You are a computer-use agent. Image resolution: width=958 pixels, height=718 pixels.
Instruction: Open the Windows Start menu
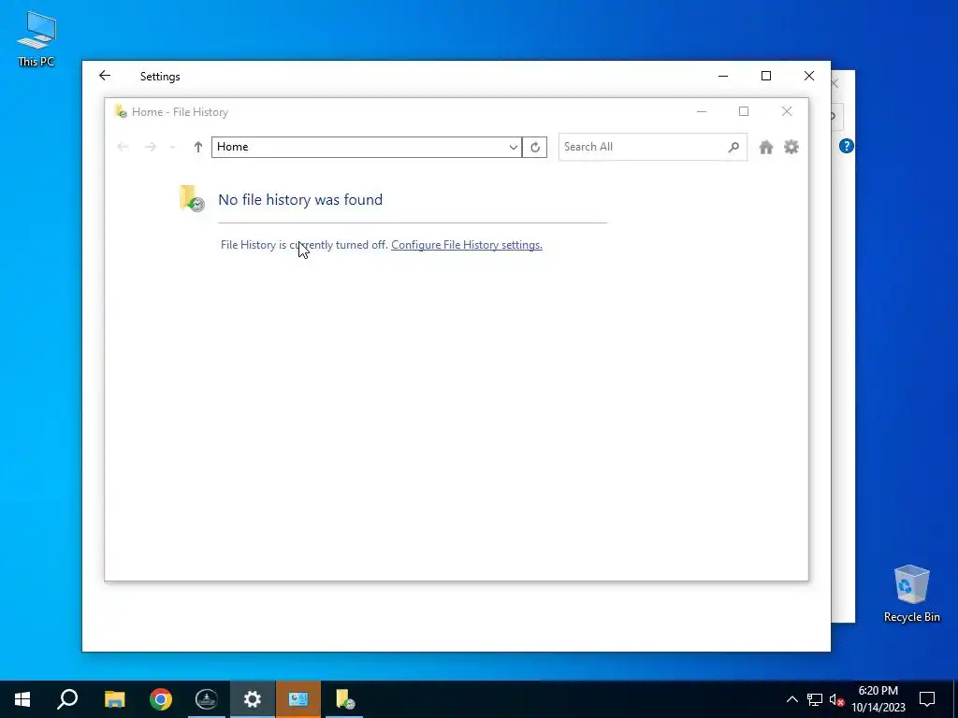click(22, 699)
